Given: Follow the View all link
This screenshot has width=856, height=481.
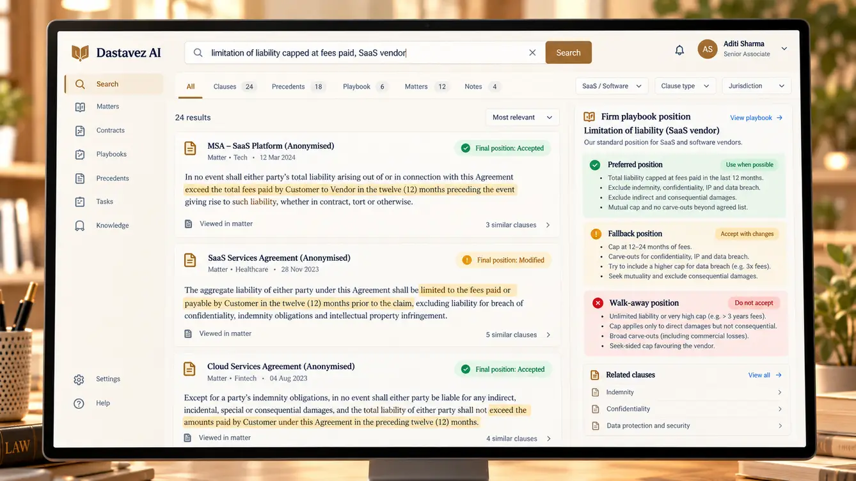Looking at the screenshot, I should click(765, 375).
